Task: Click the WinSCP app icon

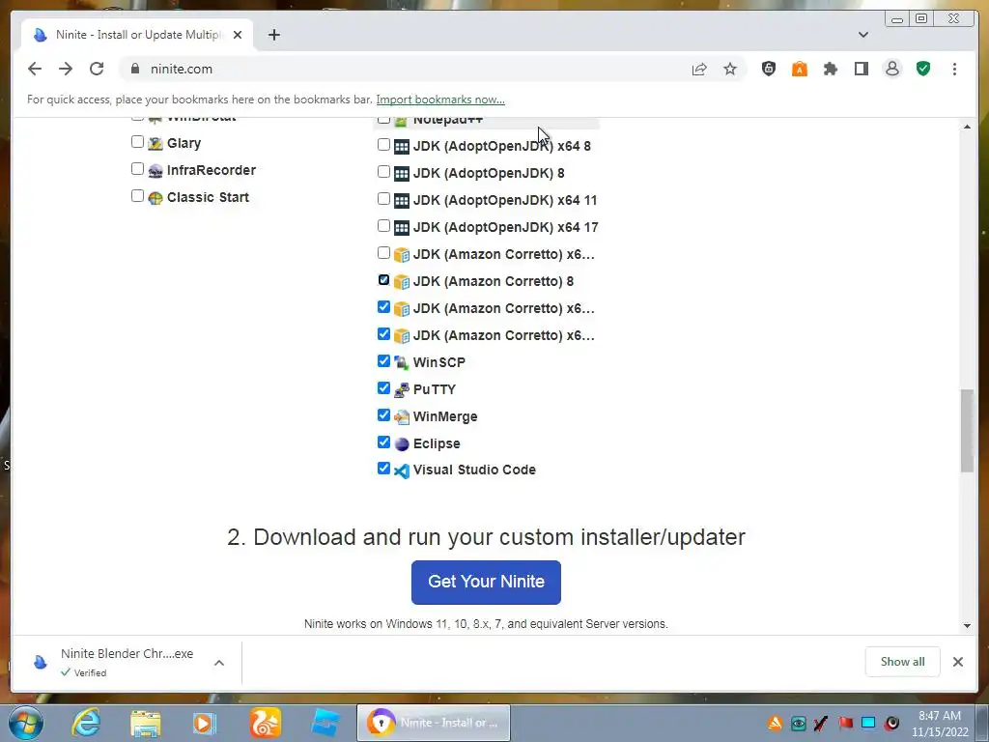Action: [401, 363]
